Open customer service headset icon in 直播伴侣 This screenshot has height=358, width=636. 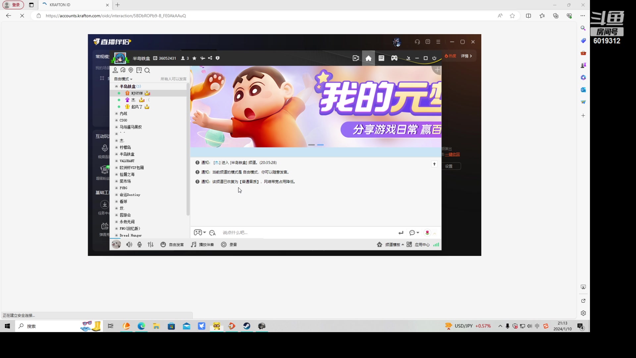(417, 42)
